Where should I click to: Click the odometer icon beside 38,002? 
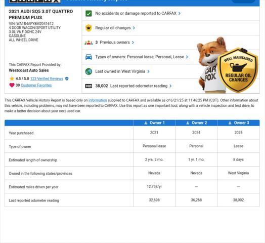[x=89, y=86]
